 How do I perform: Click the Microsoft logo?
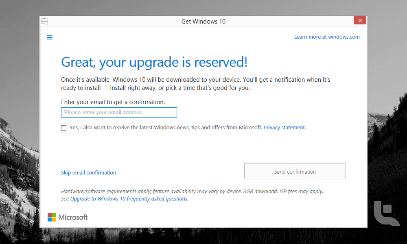(x=68, y=217)
